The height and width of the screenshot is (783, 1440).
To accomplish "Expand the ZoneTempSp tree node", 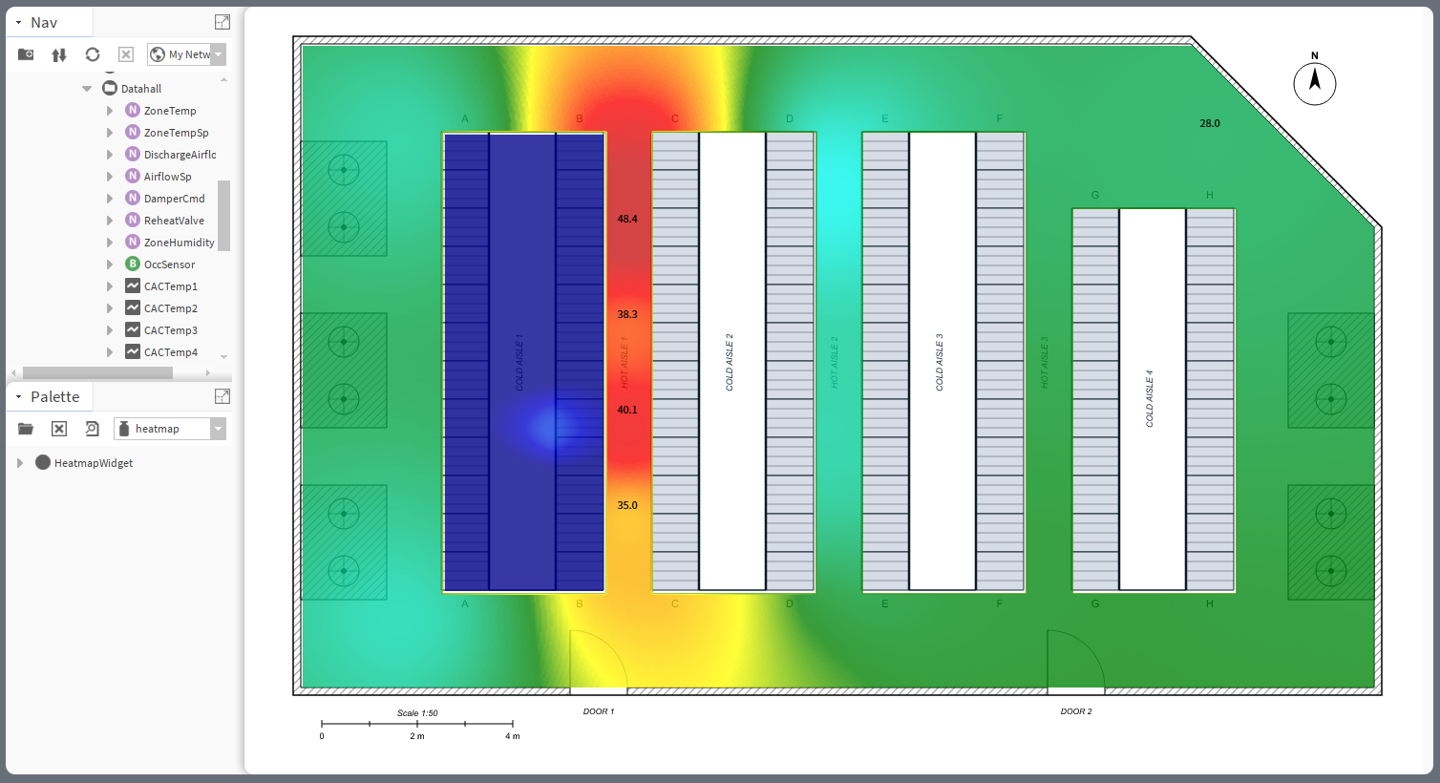I will [110, 133].
